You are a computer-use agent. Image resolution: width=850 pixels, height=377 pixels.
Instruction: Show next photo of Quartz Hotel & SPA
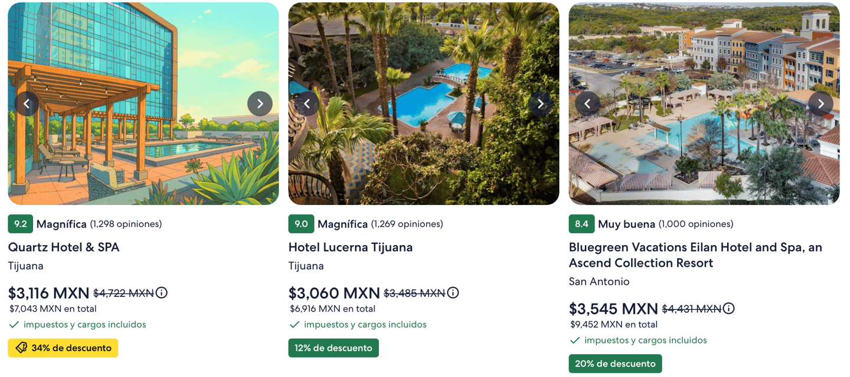(260, 104)
